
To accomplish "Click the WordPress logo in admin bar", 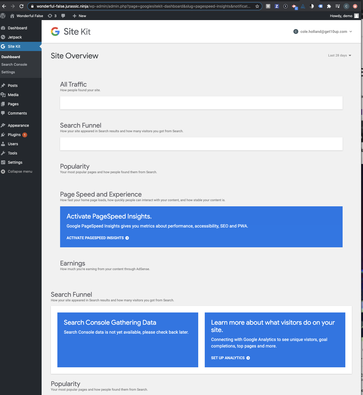I will point(3,16).
